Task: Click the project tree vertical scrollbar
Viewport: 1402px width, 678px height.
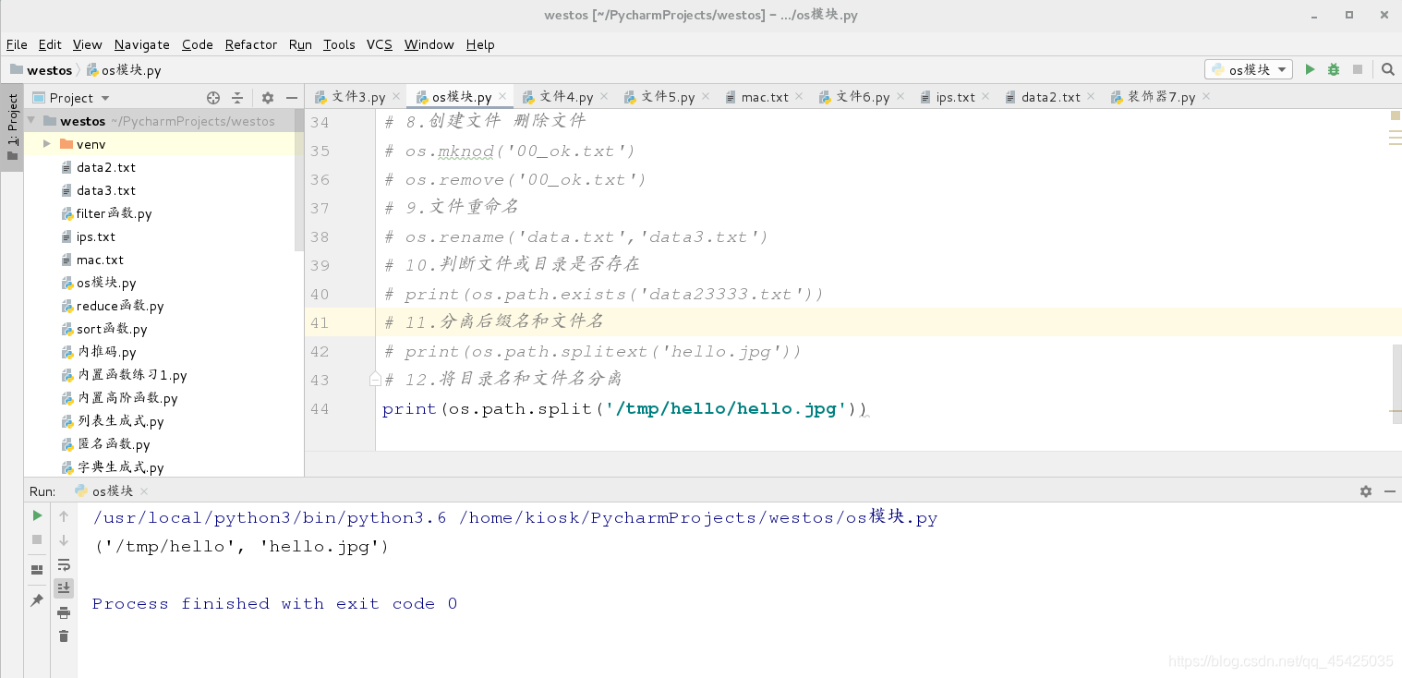Action: 298,180
